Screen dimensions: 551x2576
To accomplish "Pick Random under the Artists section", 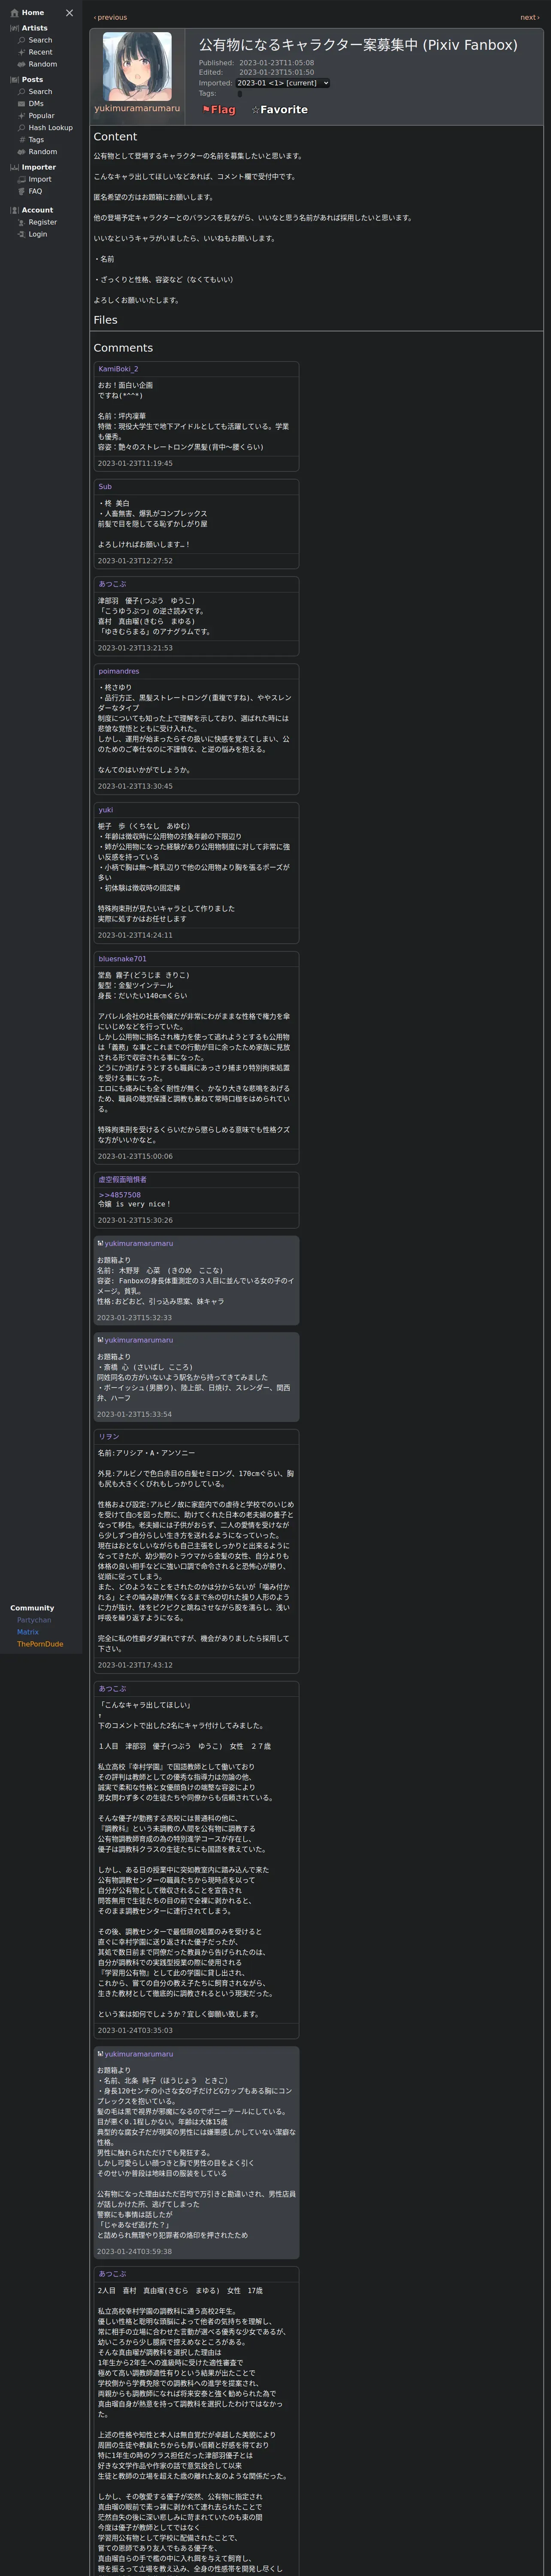I will pyautogui.click(x=42, y=64).
